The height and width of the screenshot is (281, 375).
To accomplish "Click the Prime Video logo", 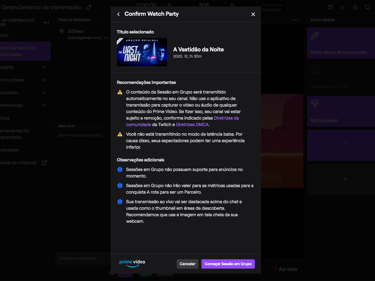I will [132, 263].
